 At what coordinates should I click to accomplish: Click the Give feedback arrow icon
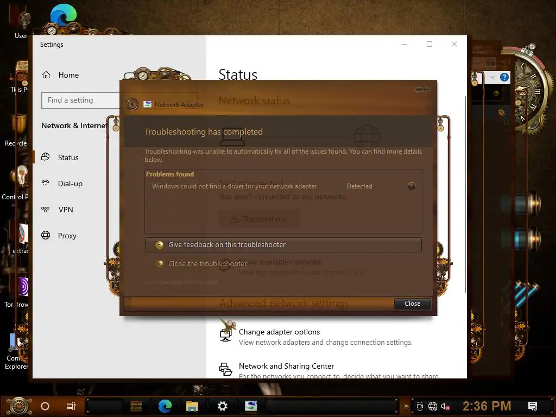click(160, 245)
